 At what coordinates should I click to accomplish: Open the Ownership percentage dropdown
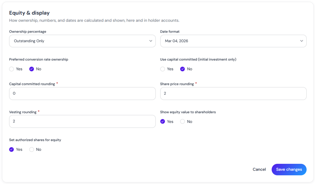pyautogui.click(x=82, y=41)
